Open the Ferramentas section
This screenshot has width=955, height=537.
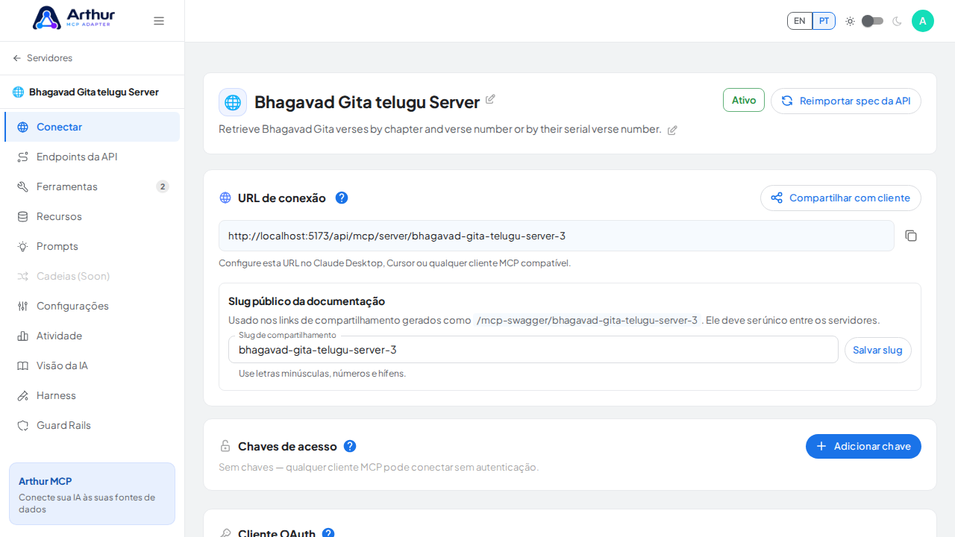(x=93, y=186)
